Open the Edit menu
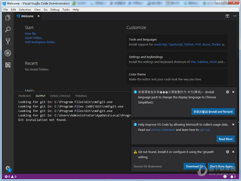Image resolution: width=241 pixels, height=181 pixels. click(x=14, y=10)
